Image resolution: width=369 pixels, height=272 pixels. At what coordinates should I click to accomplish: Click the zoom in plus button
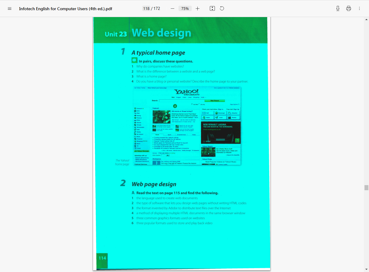click(x=197, y=9)
